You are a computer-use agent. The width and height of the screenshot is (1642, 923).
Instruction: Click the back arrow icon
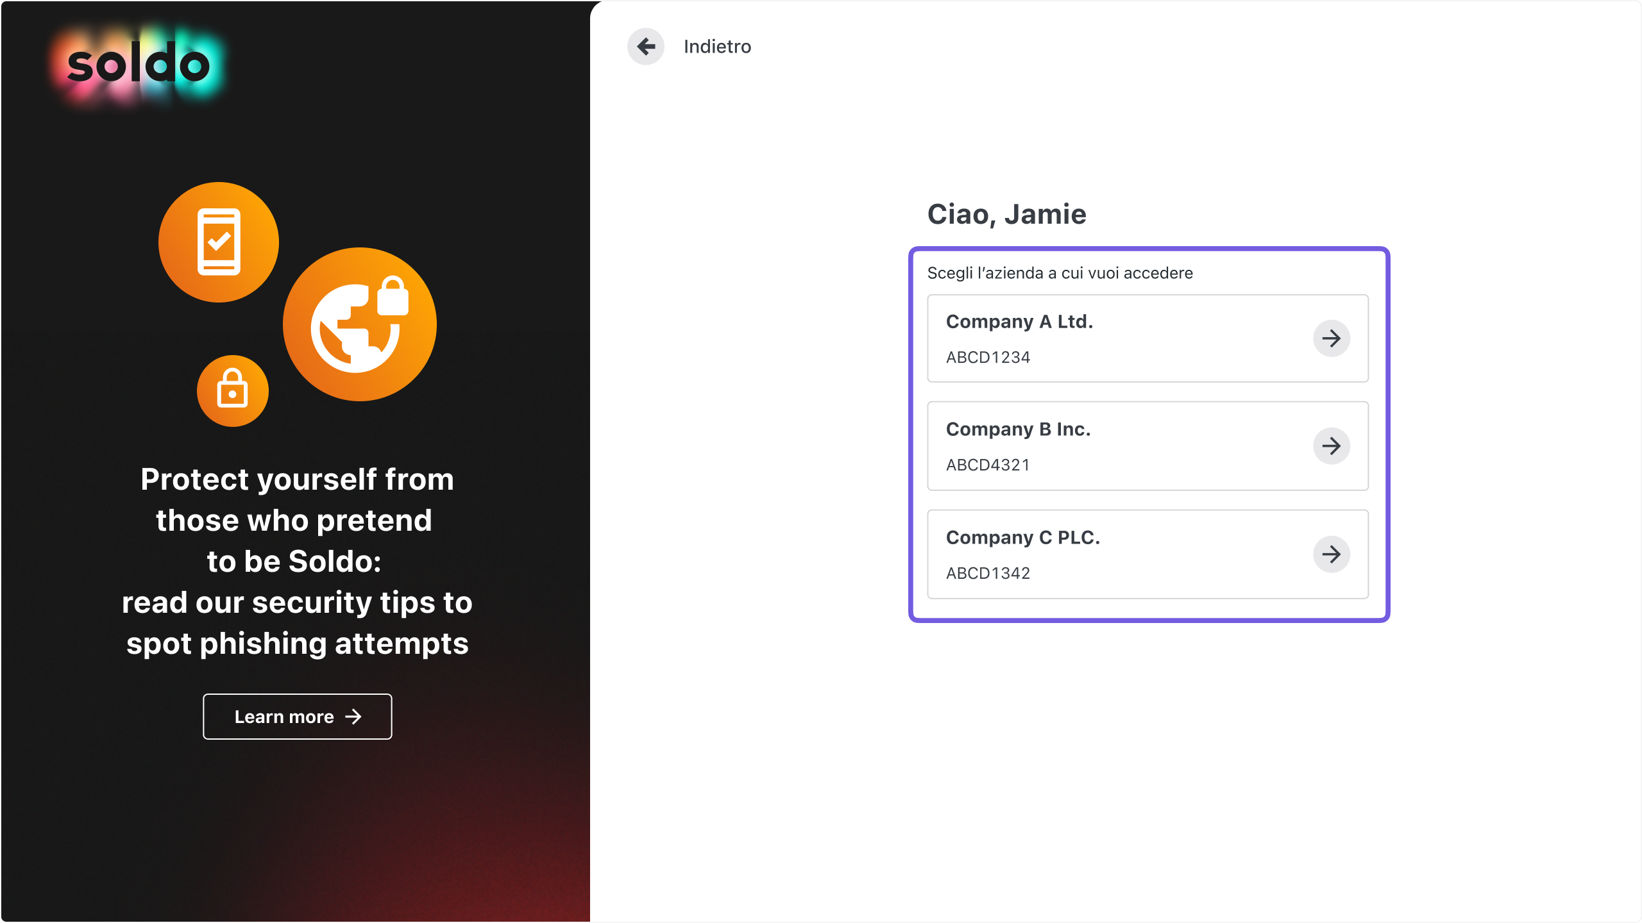646,46
